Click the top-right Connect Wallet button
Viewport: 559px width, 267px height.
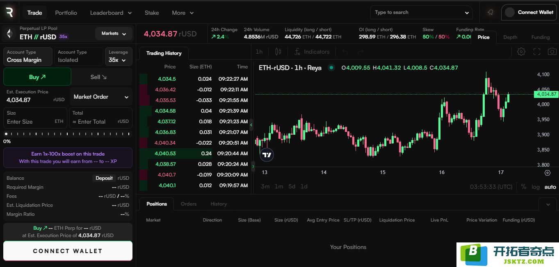pyautogui.click(x=529, y=12)
